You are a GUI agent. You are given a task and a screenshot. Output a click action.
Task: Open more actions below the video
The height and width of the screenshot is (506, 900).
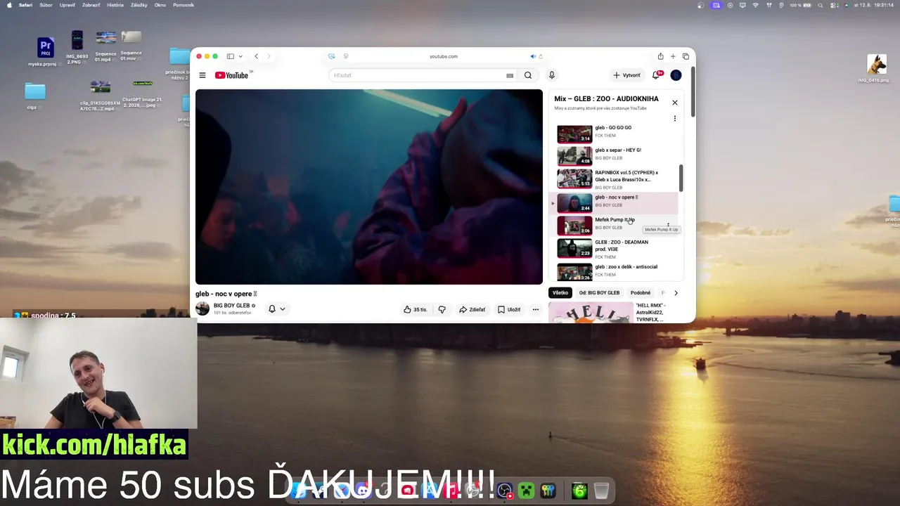pyautogui.click(x=535, y=309)
